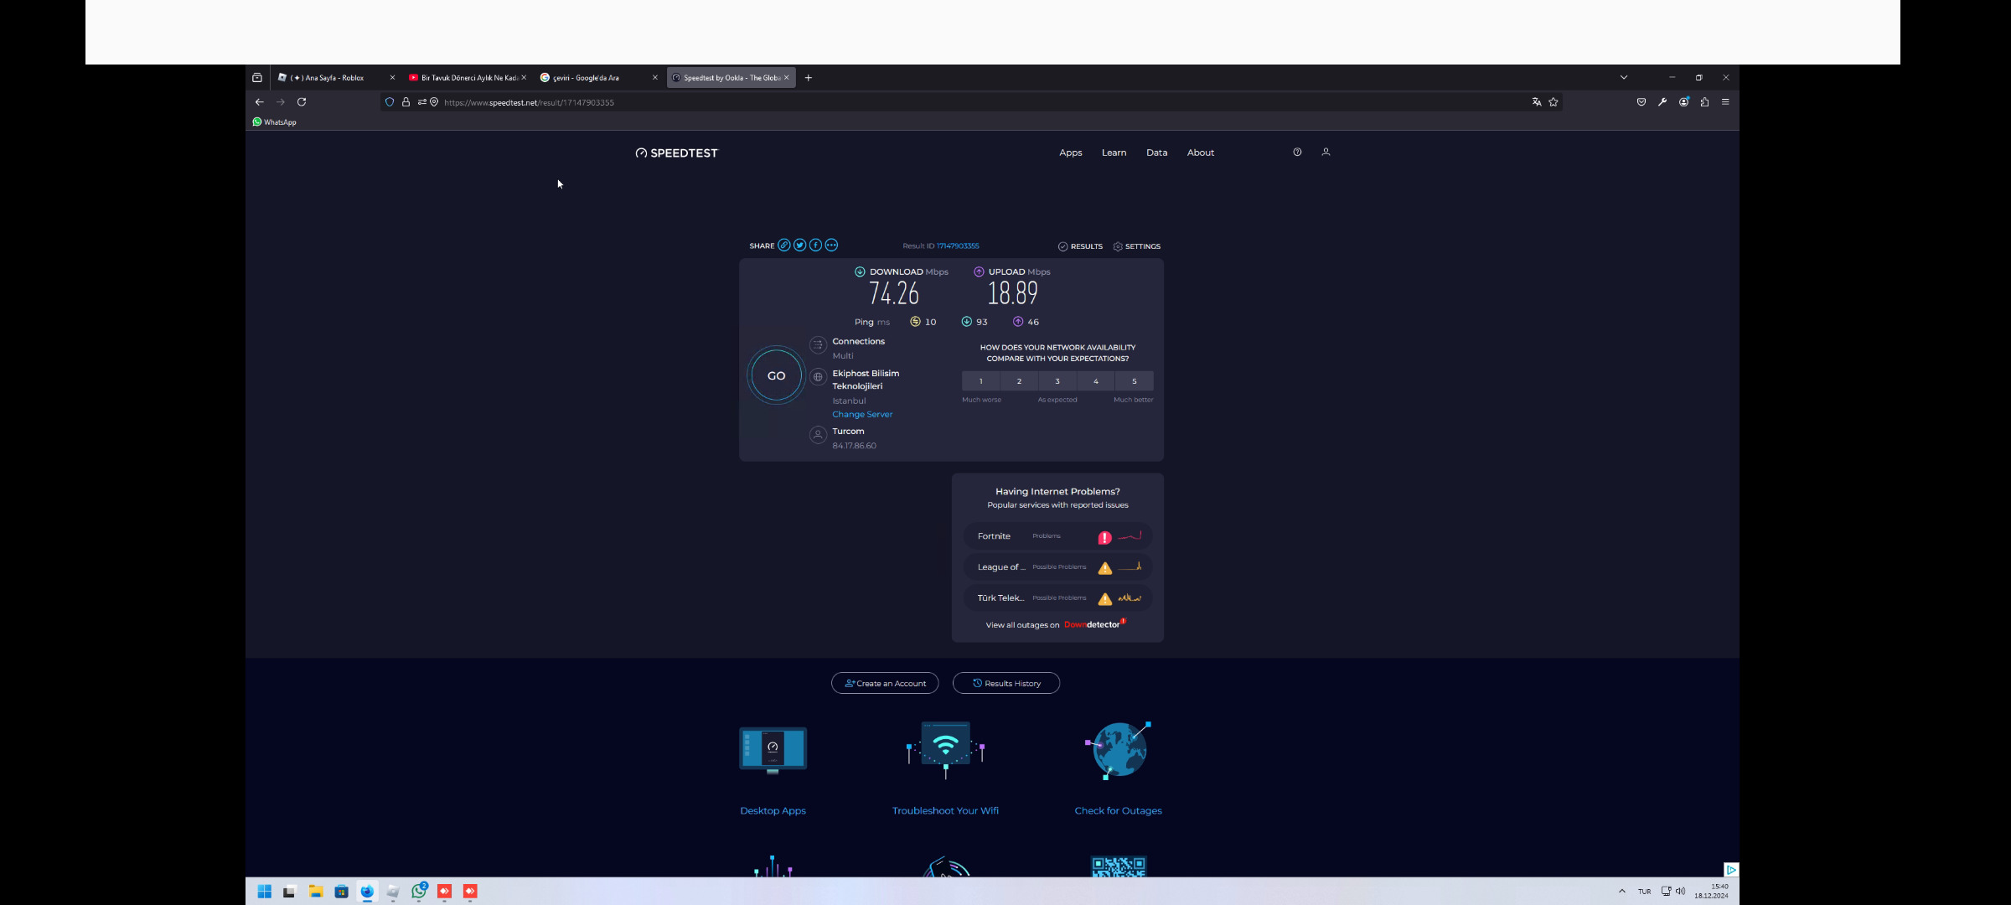Rate network availability as 1

(980, 381)
